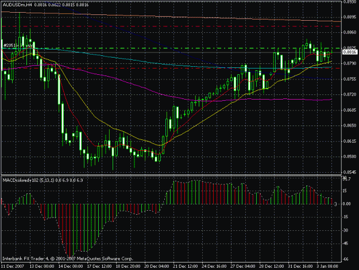Click the current price tag 0.8816

tap(350, 52)
